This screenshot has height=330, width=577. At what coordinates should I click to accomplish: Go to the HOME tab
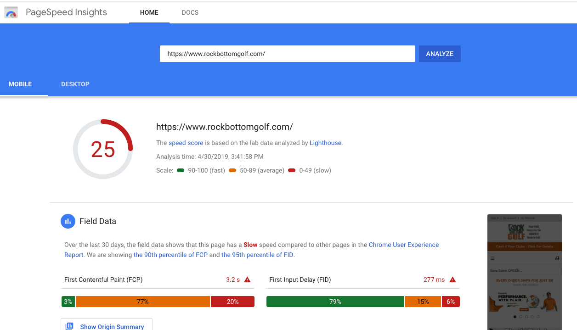coord(149,12)
